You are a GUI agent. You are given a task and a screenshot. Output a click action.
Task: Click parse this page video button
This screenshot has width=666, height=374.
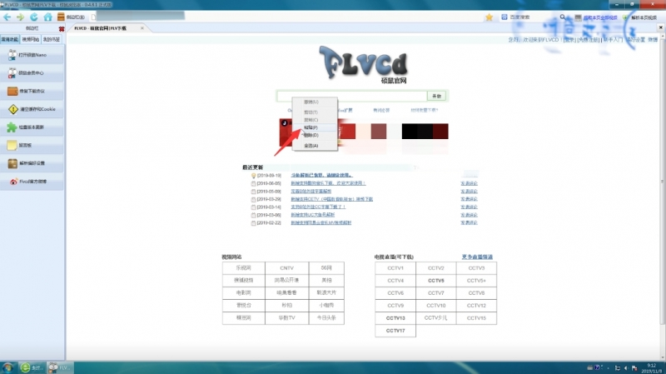coord(640,17)
